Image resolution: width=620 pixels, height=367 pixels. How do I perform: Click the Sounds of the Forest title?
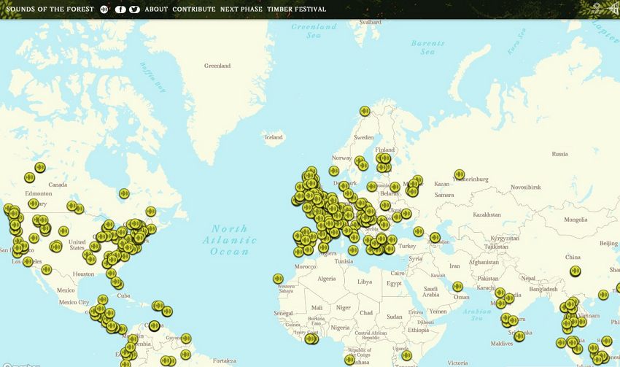[x=50, y=9]
